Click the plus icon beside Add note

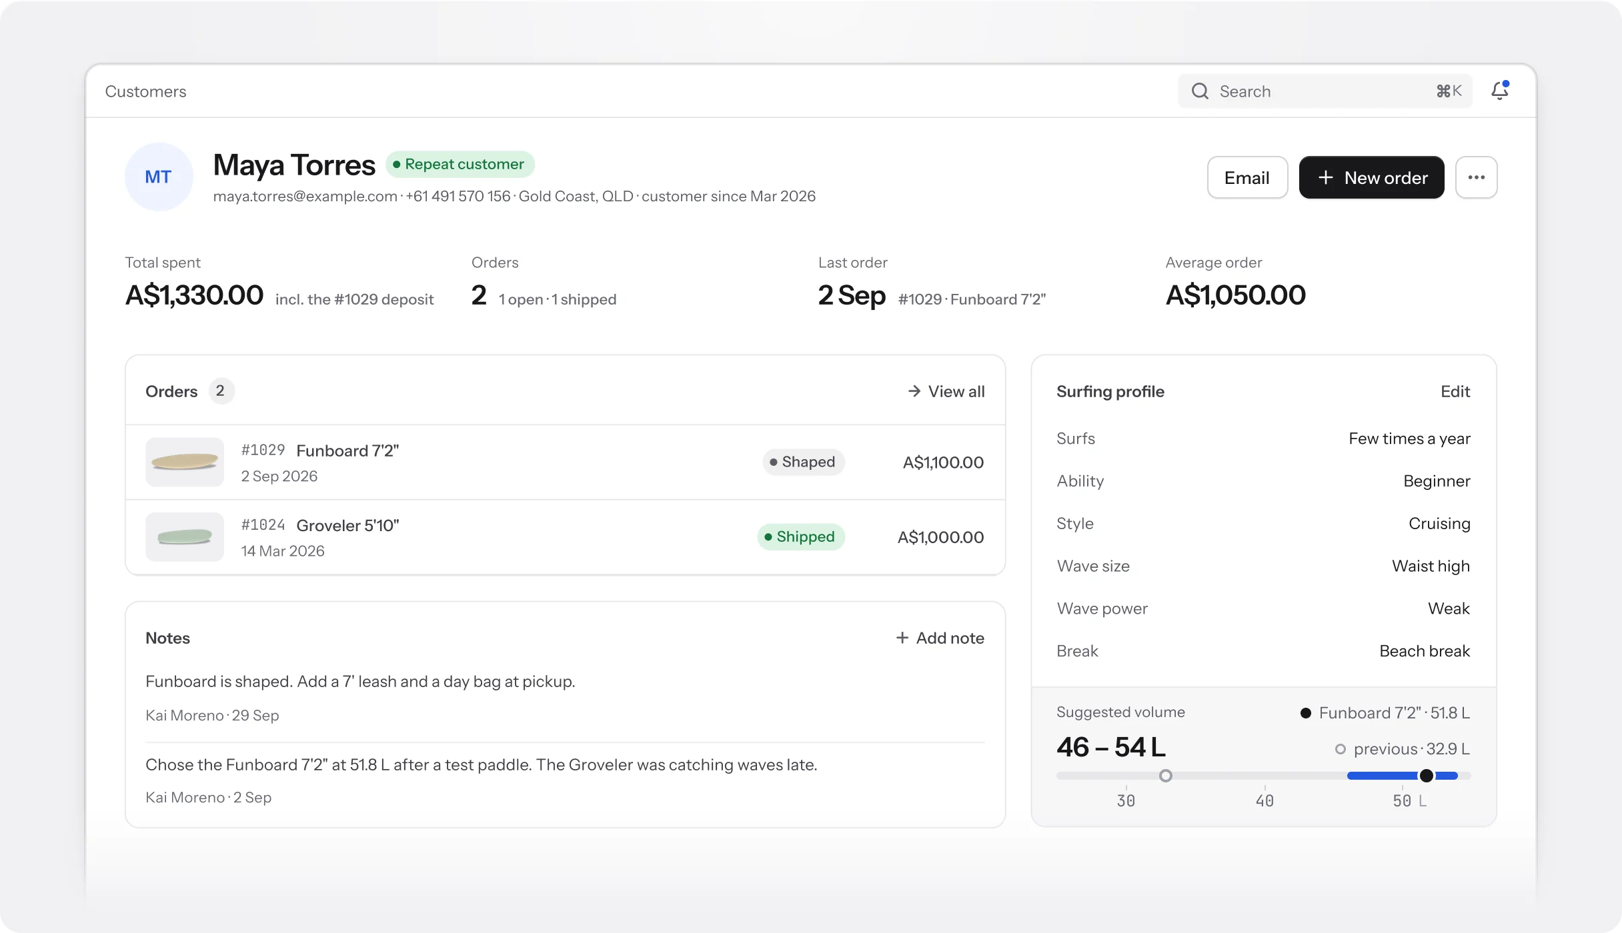point(902,638)
